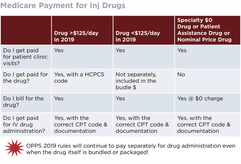241x164 pixels.
Task: Click the 'No' cell in the drug payment row
Action: click(181, 74)
